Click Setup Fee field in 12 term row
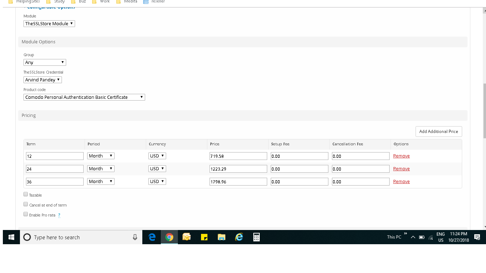 click(x=300, y=156)
